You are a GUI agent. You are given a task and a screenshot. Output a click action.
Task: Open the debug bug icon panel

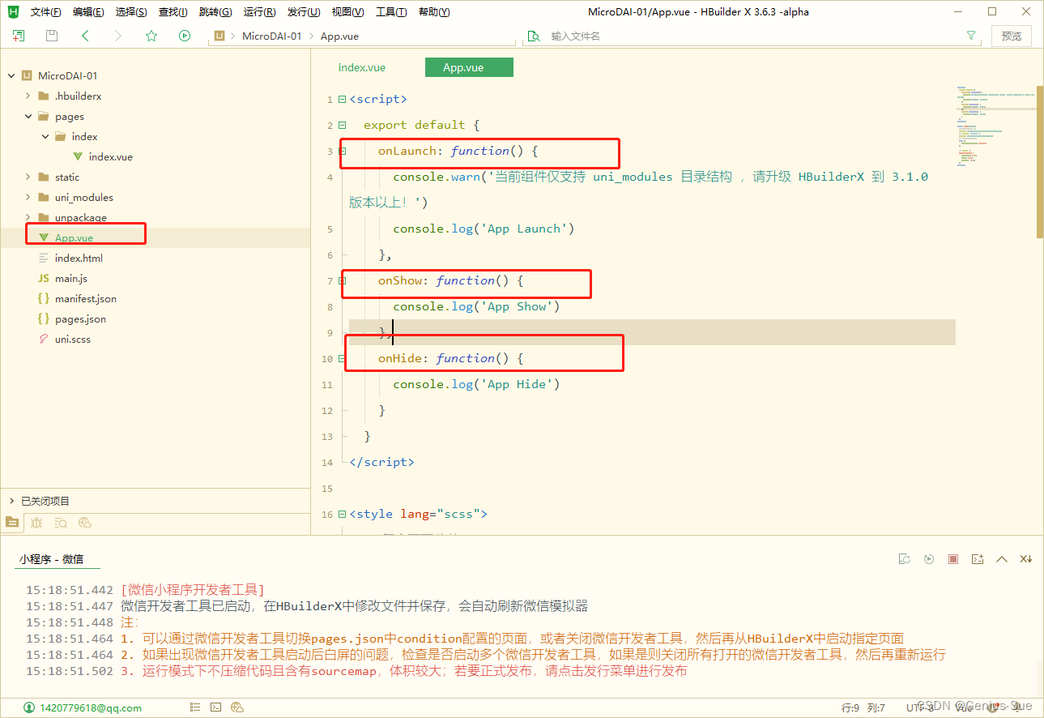pyautogui.click(x=36, y=523)
